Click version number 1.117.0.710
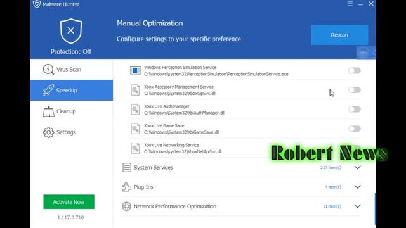 (70, 217)
